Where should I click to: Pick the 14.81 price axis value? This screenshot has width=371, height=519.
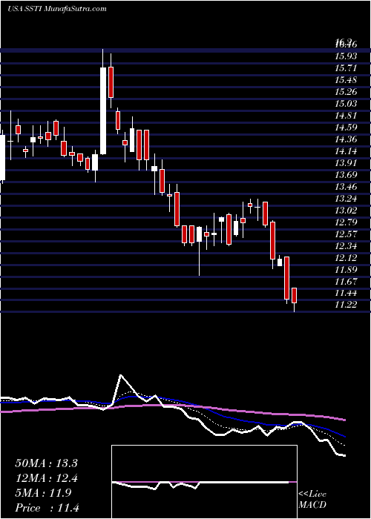coord(346,116)
